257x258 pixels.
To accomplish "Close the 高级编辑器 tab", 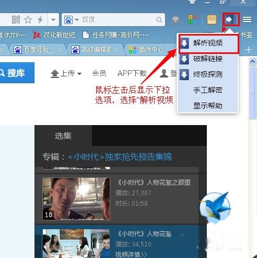I will 117,50.
